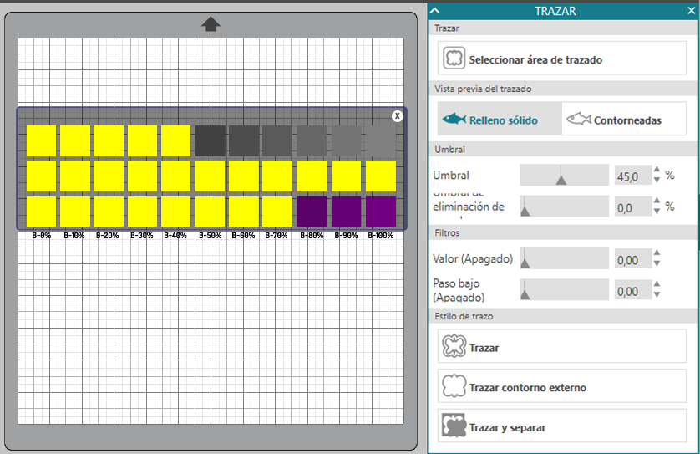
Task: Click the outer contour trace icon
Action: click(454, 386)
